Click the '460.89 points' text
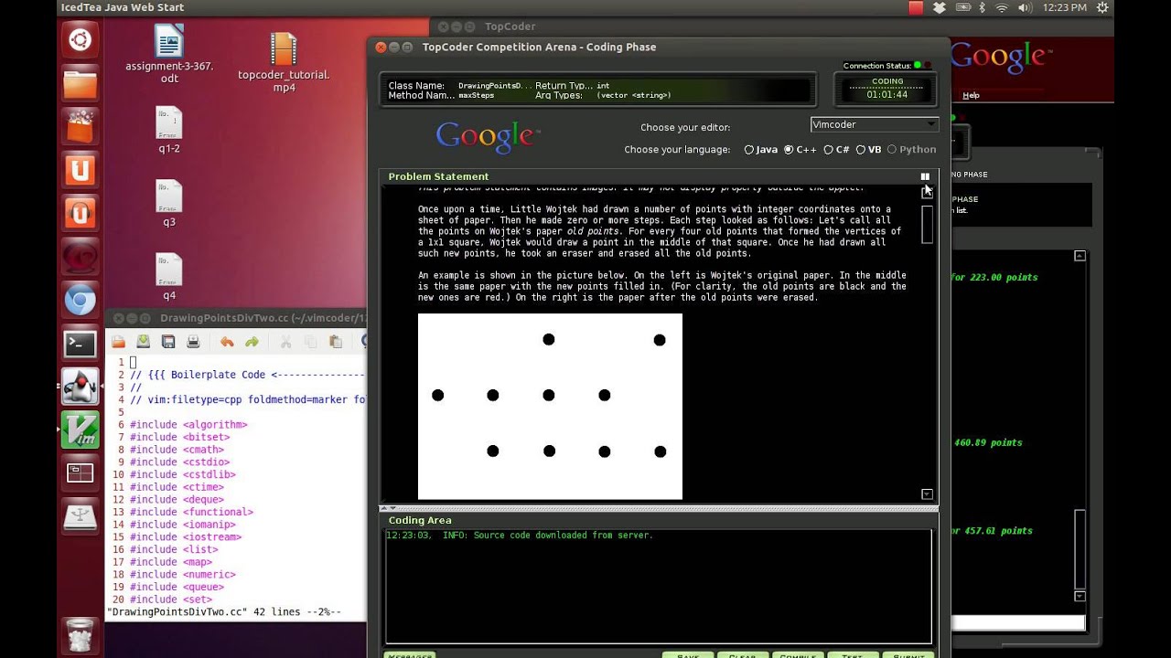The height and width of the screenshot is (658, 1171). (x=988, y=442)
